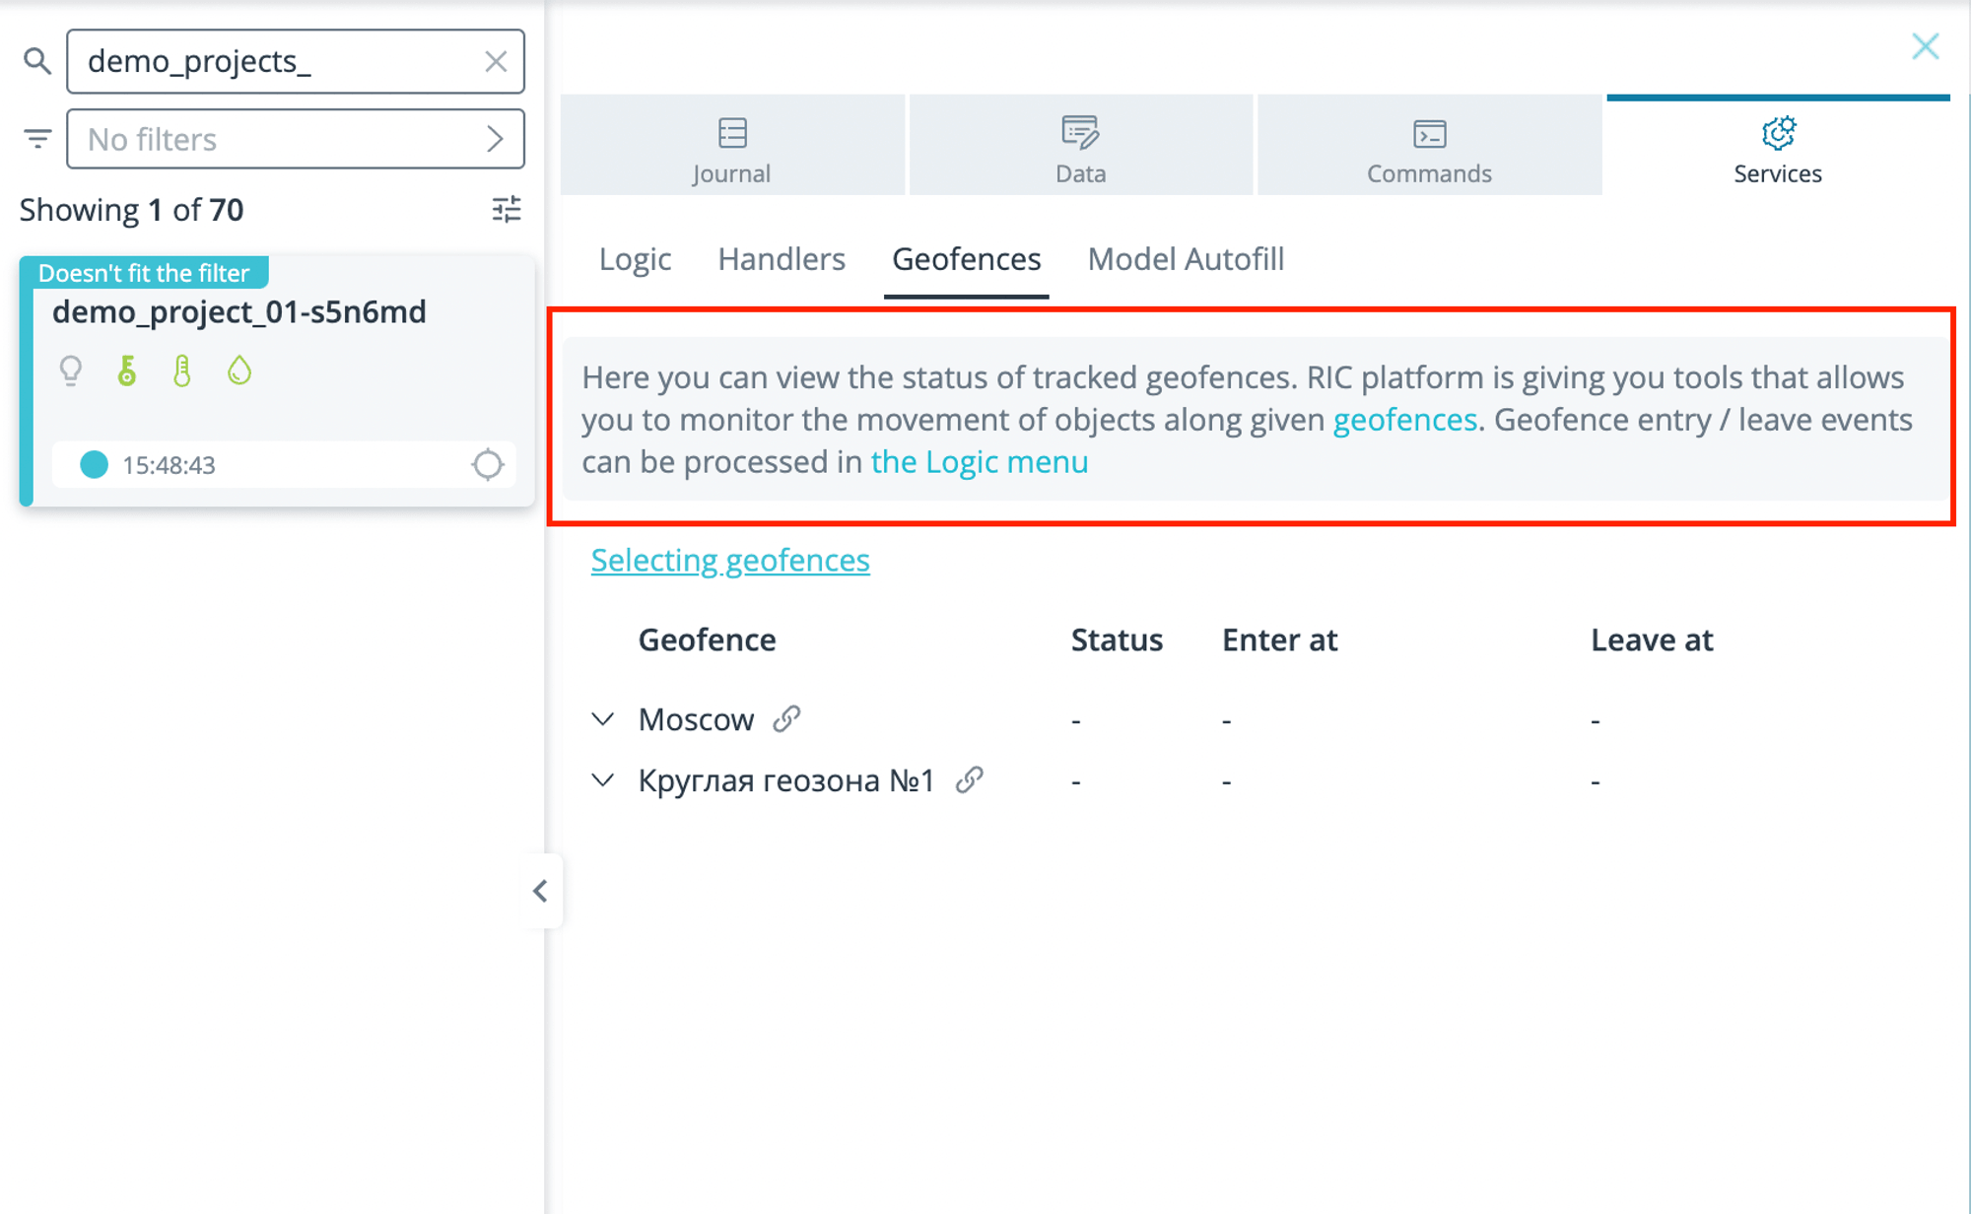1971x1214 pixels.
Task: Follow the Logic menu link
Action: [980, 462]
